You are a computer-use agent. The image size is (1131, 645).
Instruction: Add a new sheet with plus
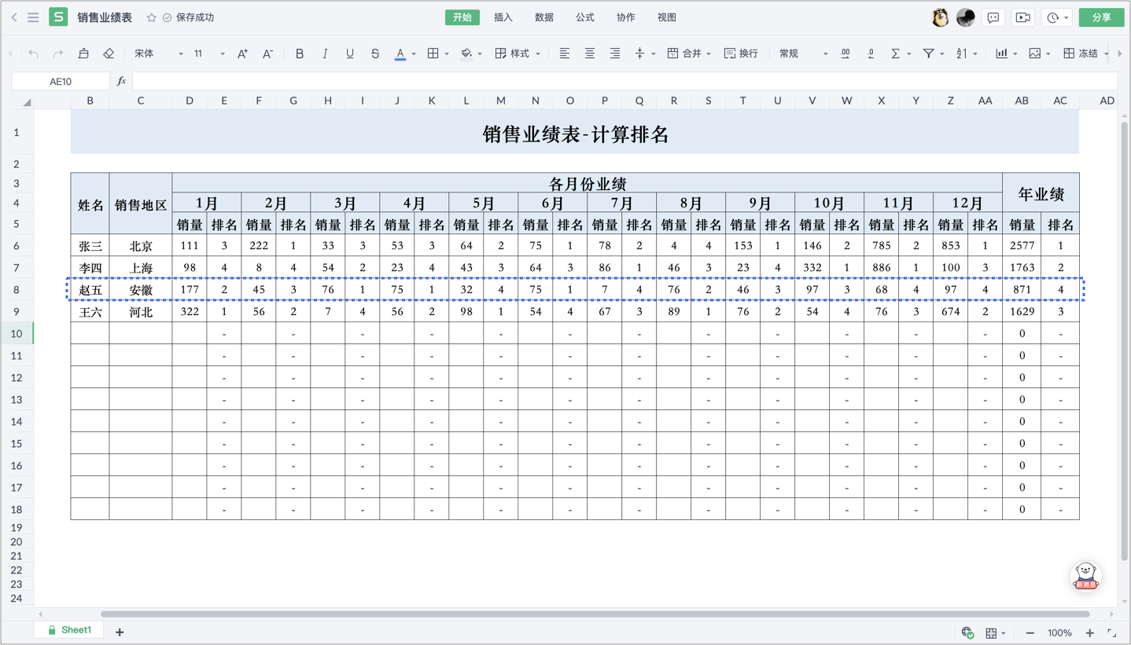point(120,632)
